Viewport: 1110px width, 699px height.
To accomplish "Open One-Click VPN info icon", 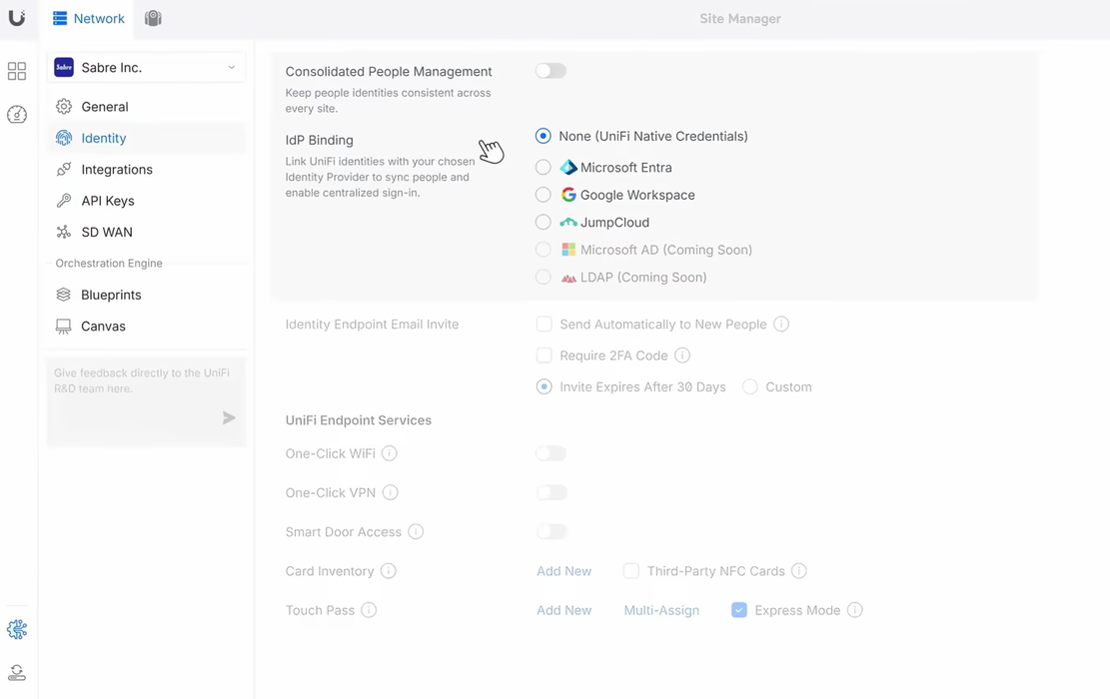I will click(x=390, y=492).
